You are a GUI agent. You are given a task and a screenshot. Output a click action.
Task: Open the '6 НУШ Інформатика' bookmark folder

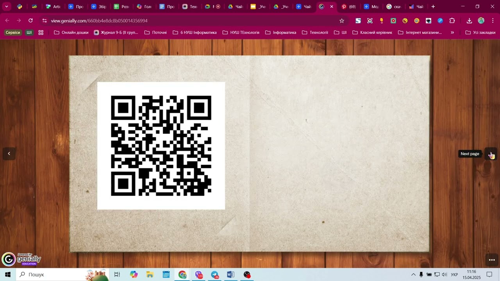coord(195,32)
